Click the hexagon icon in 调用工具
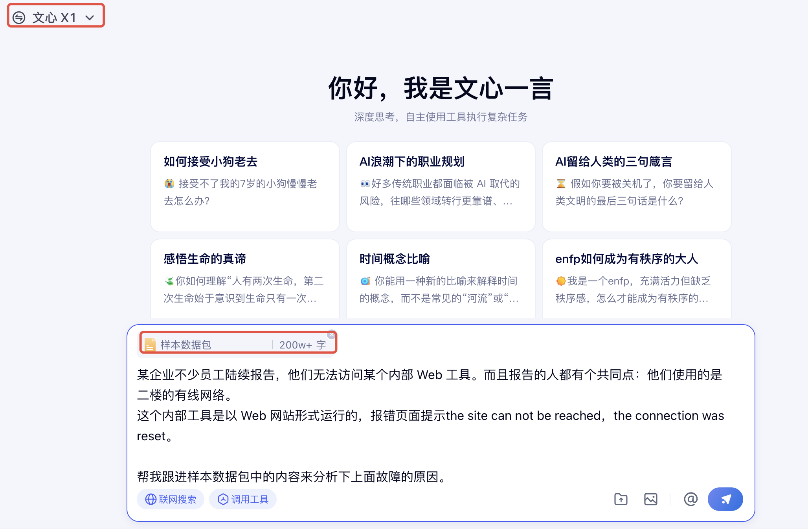The width and height of the screenshot is (808, 529). coord(223,499)
